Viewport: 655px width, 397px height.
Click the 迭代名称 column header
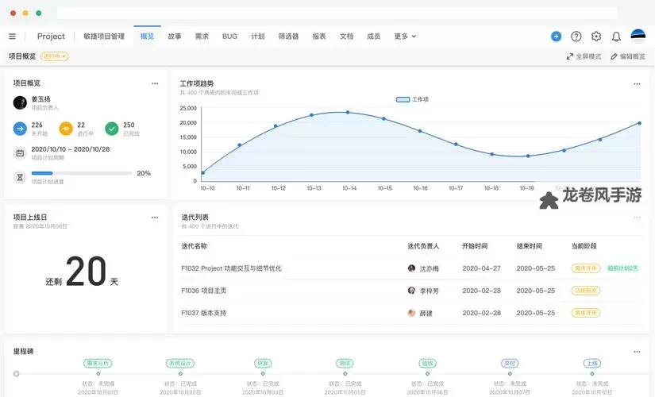click(x=195, y=246)
